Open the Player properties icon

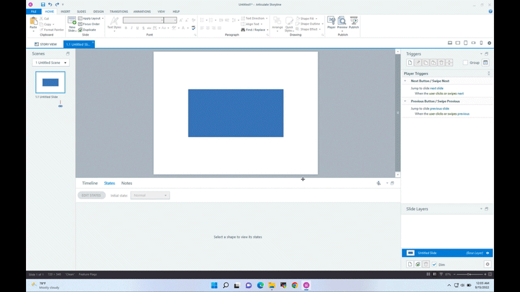331,23
